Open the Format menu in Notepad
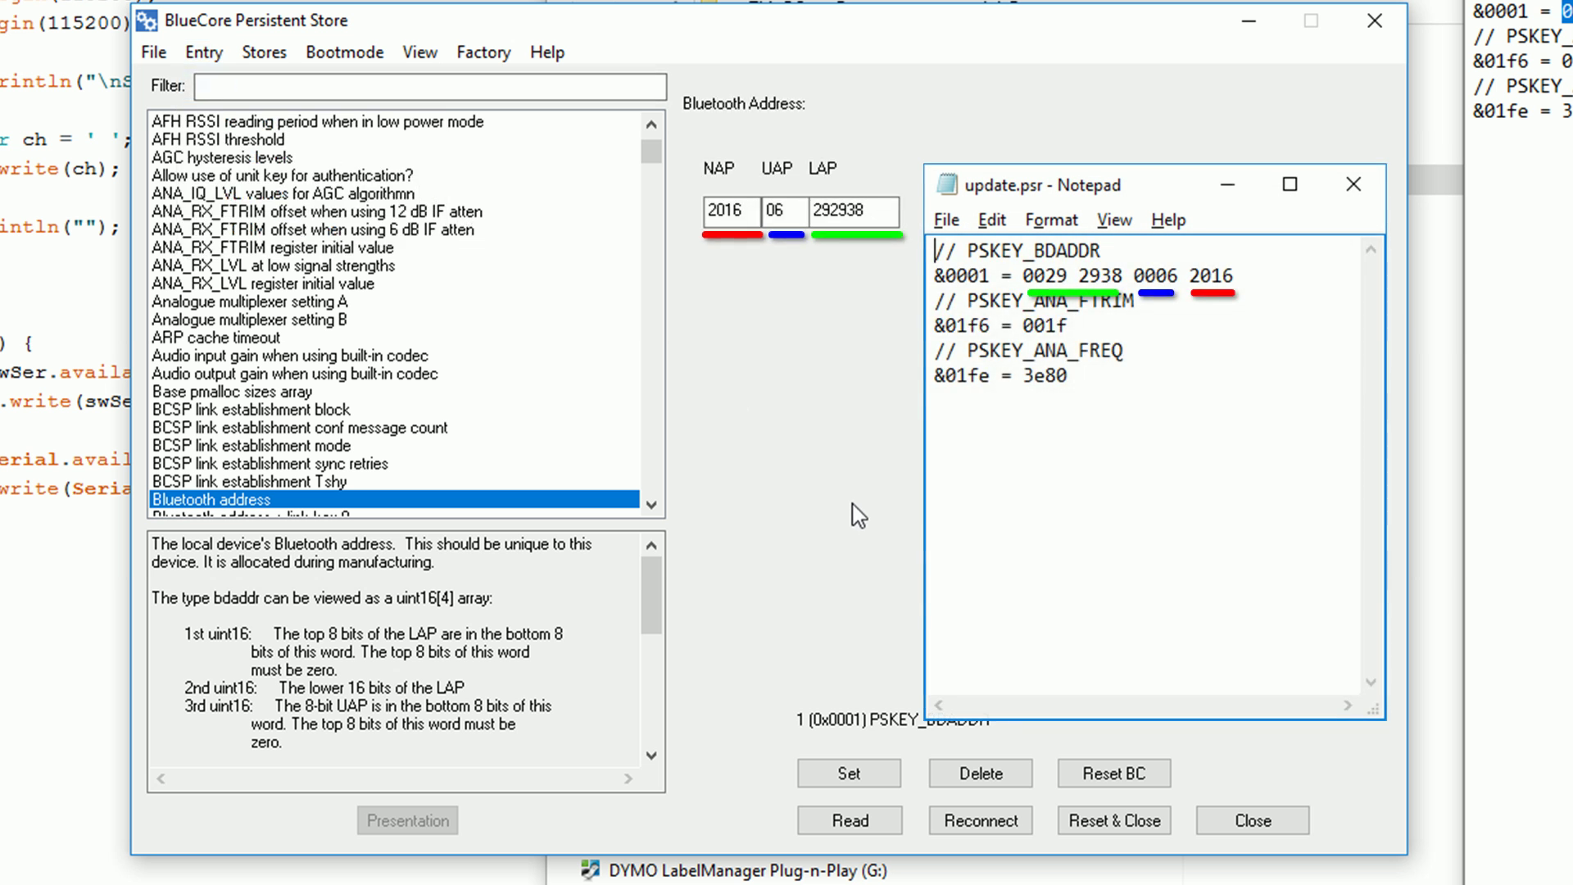This screenshot has height=885, width=1573. pos(1051,220)
